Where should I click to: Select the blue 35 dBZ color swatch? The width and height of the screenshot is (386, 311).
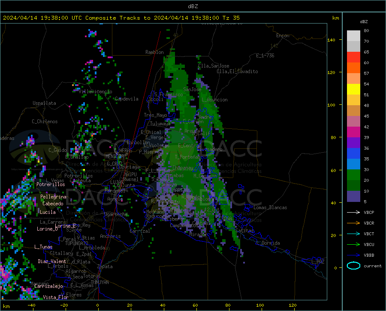353,154
